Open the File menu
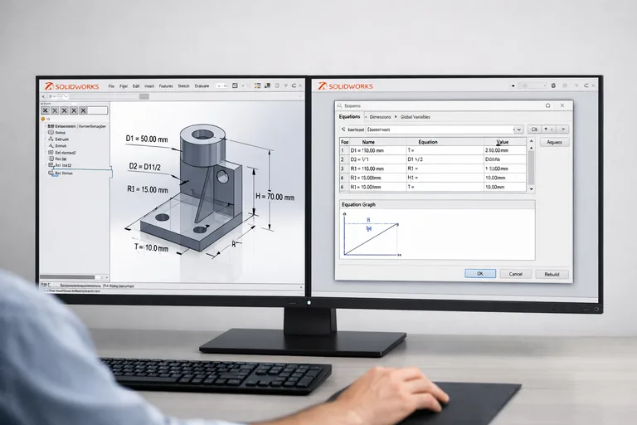This screenshot has height=425, width=637. click(x=111, y=86)
